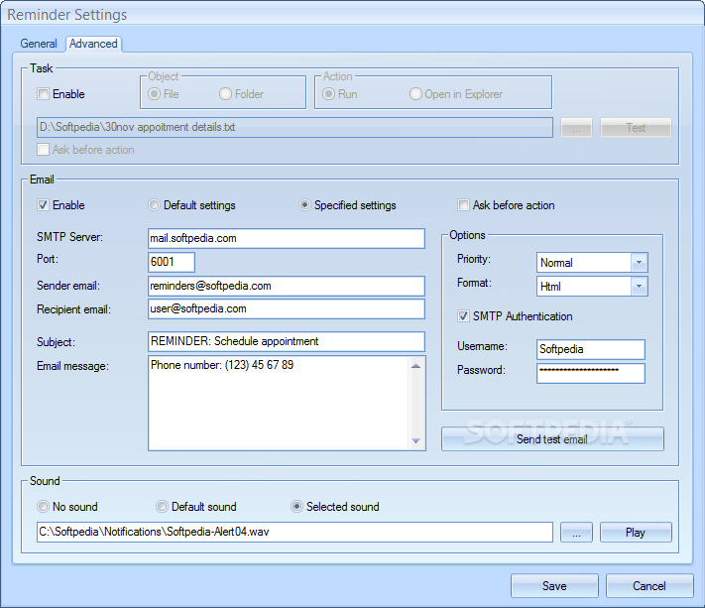Image resolution: width=705 pixels, height=608 pixels.
Task: Switch to the General tab
Action: (x=39, y=44)
